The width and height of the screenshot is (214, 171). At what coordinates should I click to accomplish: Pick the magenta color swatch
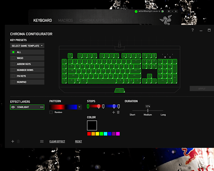click(x=118, y=134)
